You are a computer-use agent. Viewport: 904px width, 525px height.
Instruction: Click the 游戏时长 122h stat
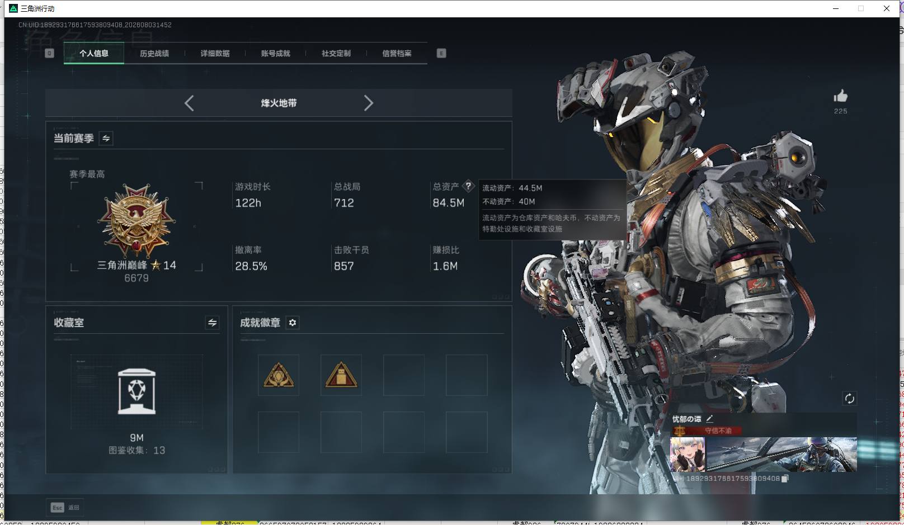click(x=253, y=195)
